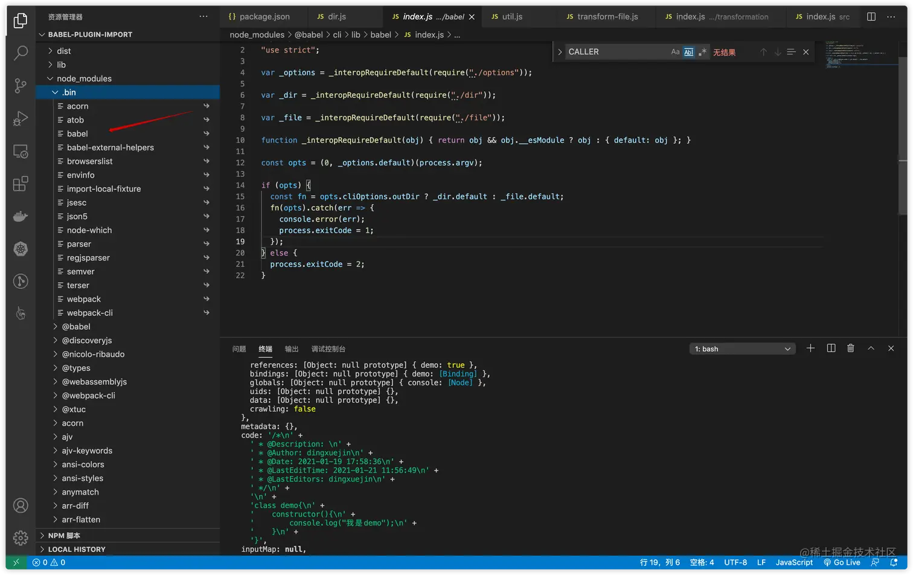913x575 pixels.
Task: Change encoding UTF-8 in status bar
Action: 735,562
